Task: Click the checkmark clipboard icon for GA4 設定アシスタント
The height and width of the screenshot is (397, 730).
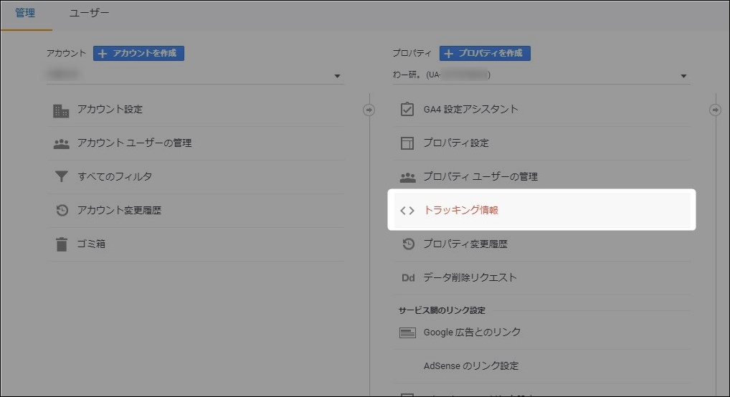Action: tap(407, 110)
